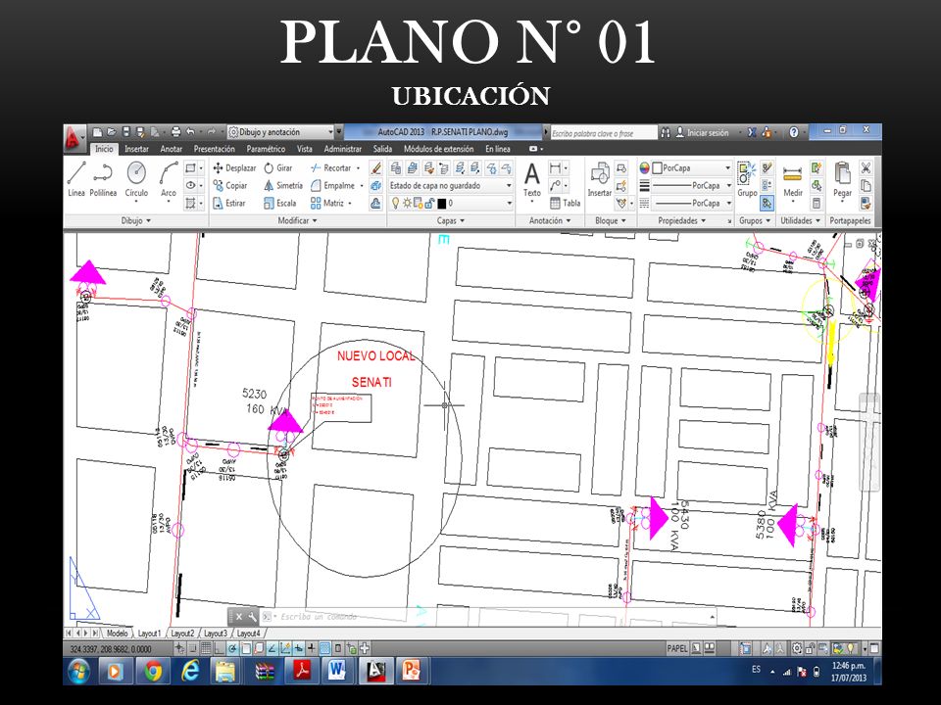Toggle the layer freeze sun icon
The image size is (941, 705).
click(x=407, y=204)
